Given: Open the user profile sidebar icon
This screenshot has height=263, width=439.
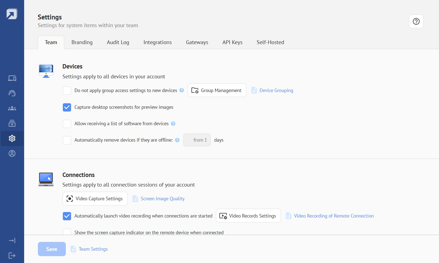Looking at the screenshot, I should click(x=12, y=153).
